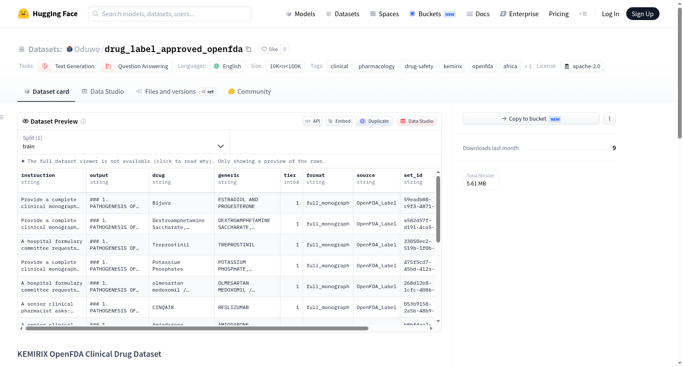Click the Sign Up button
The height and width of the screenshot is (367, 683).
coord(642,14)
